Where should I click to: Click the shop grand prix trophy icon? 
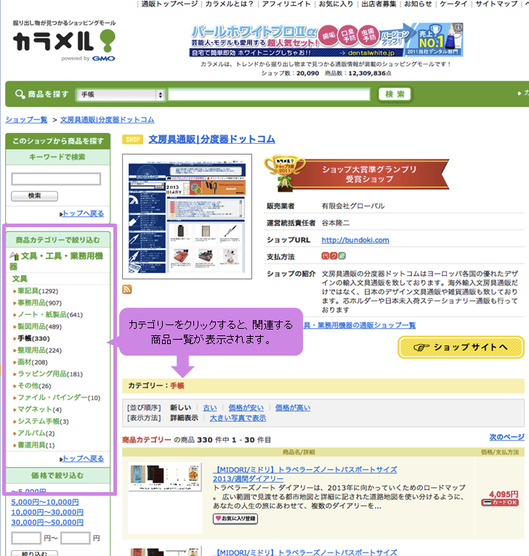(x=285, y=173)
